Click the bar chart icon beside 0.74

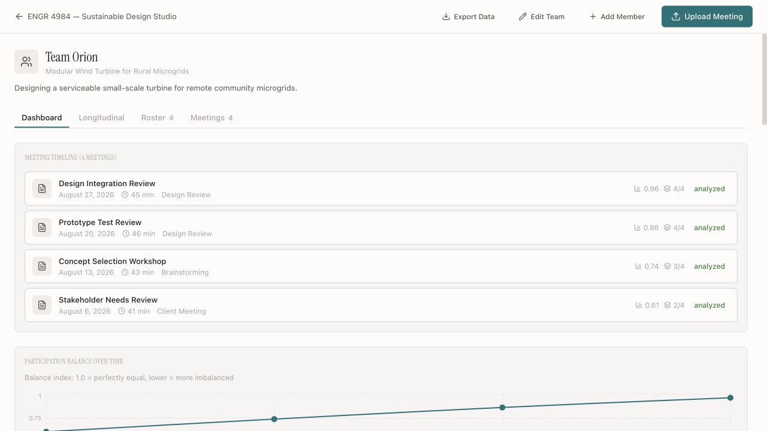point(638,266)
